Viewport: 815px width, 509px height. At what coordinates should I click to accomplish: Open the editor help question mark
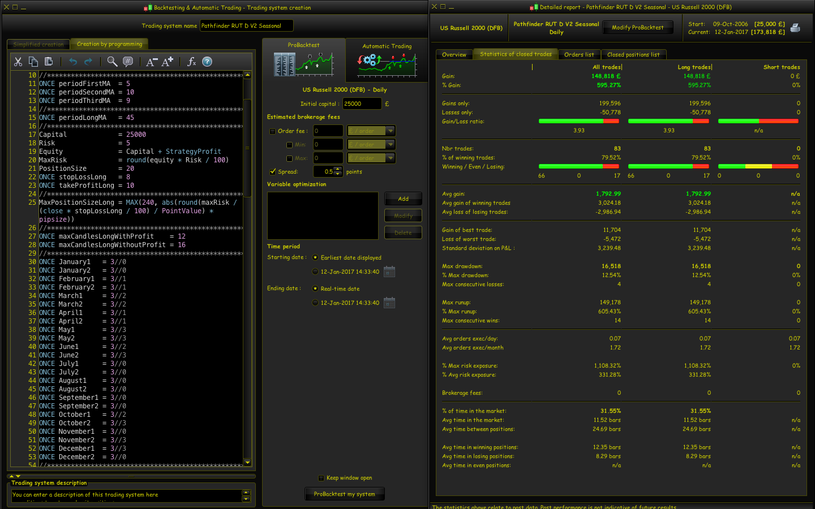(x=207, y=62)
